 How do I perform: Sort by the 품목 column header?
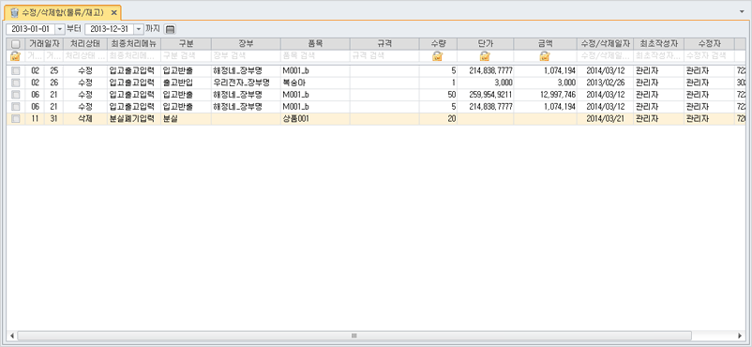point(316,44)
